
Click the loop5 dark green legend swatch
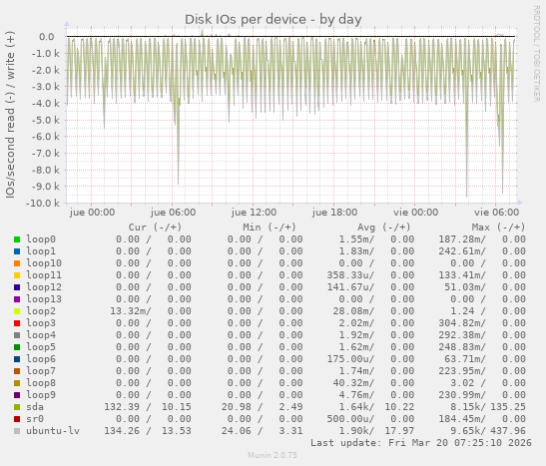click(x=17, y=347)
